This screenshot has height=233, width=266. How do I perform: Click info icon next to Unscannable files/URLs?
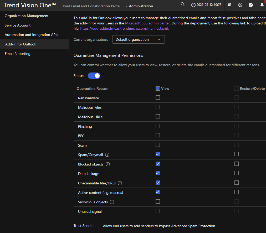(120, 183)
